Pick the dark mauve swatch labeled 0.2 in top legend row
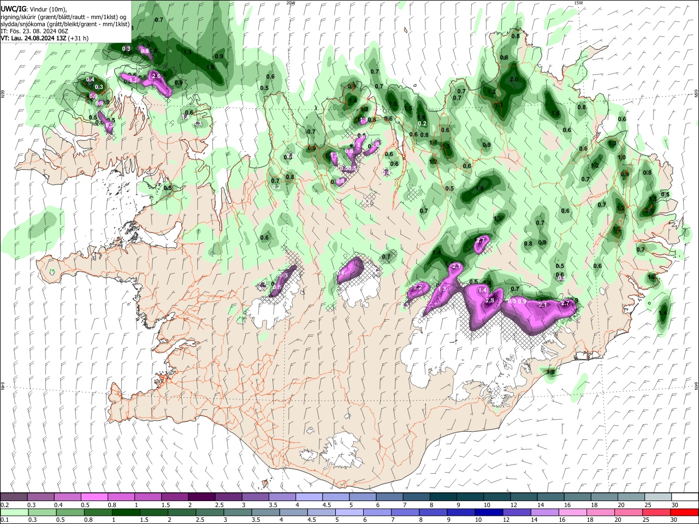 tap(14, 497)
